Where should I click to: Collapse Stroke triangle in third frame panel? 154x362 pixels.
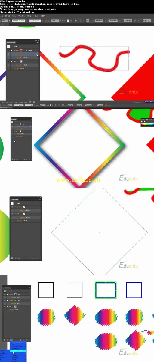pos(15,207)
